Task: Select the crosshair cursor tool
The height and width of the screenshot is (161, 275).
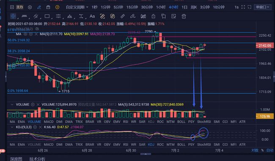Action: tap(13, 16)
